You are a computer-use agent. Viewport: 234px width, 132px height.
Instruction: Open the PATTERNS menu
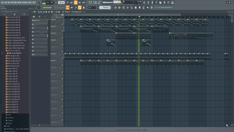(14, 3)
